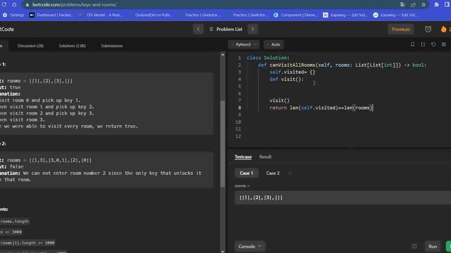
Task: Open OSI Model bookmark
Action: tap(101, 15)
